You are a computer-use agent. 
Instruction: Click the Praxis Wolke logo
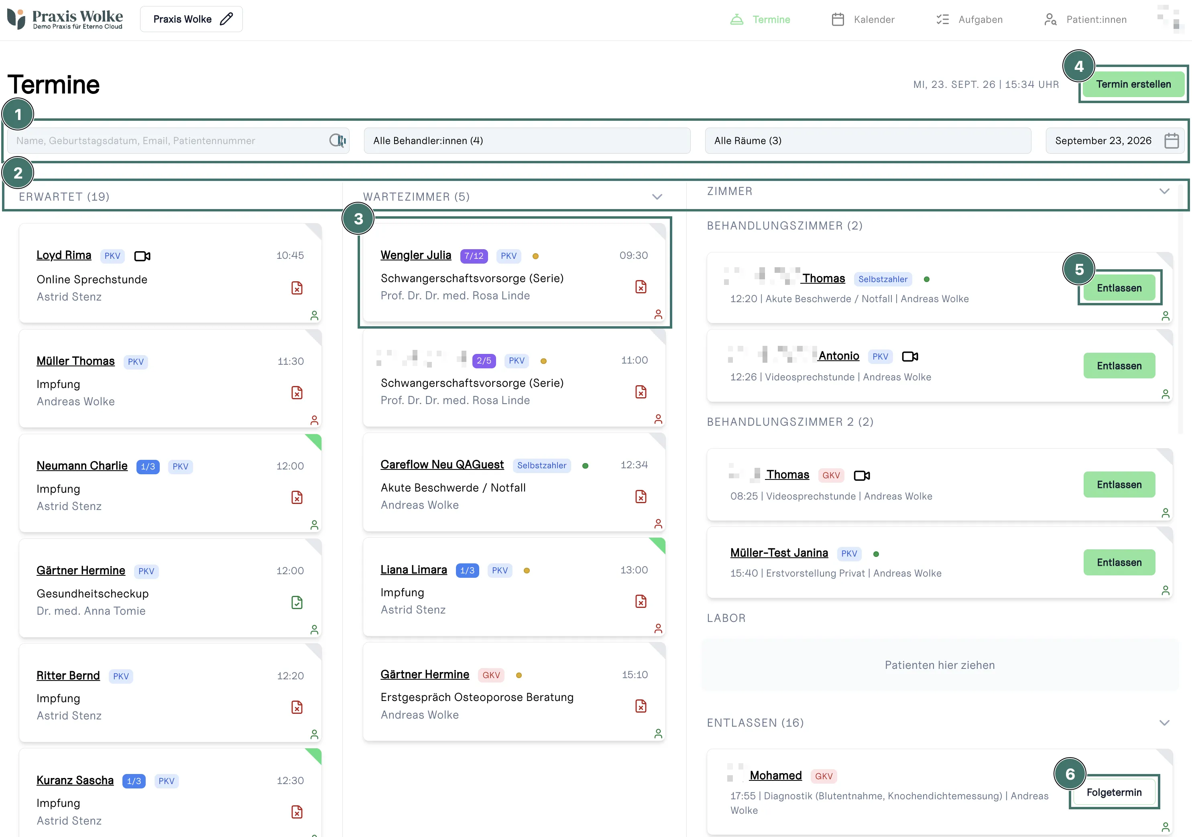pos(65,20)
